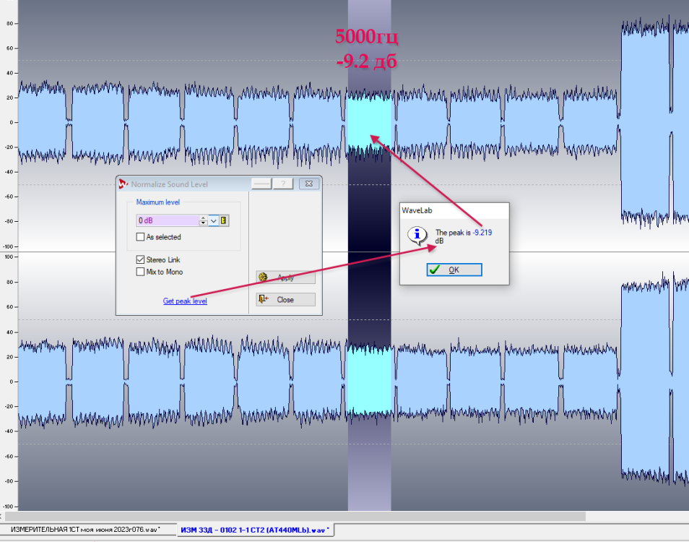Click the highlighted cyan selection in top channel
The image size is (689, 542).
tap(369, 121)
